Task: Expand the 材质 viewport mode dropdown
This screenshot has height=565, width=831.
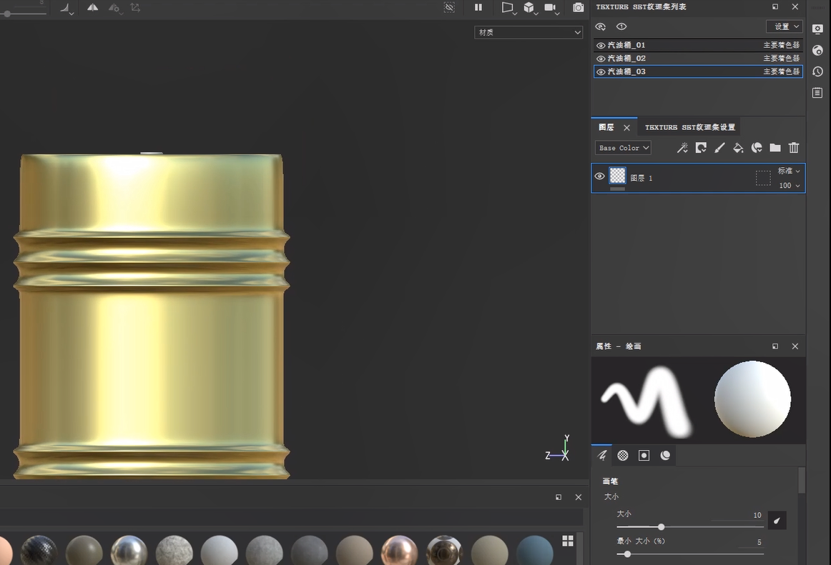Action: pos(528,32)
